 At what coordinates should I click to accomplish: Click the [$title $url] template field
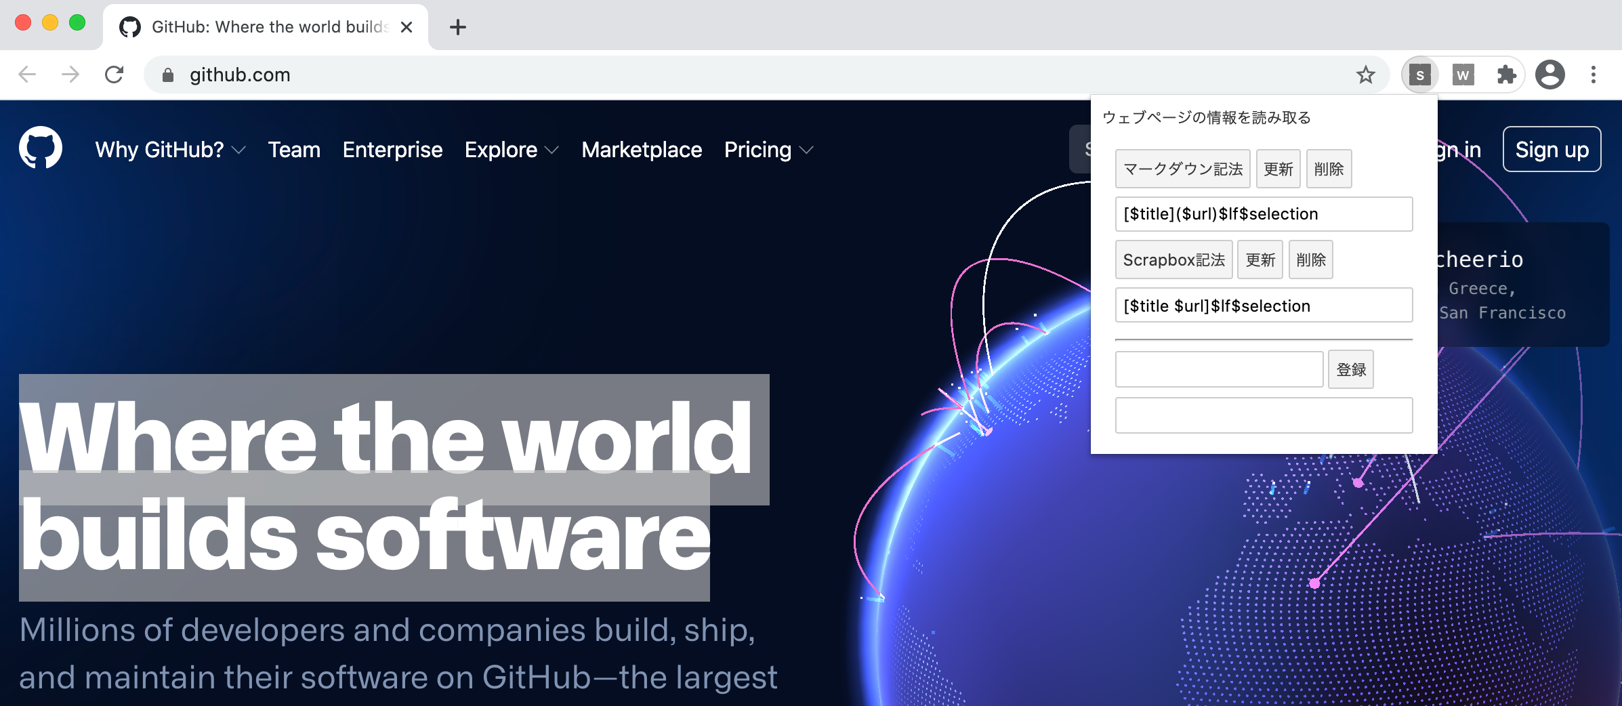pyautogui.click(x=1264, y=306)
